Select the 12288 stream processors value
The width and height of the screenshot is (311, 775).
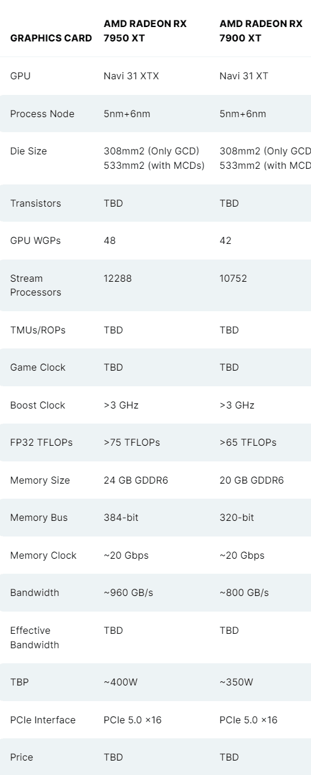pyautogui.click(x=116, y=278)
